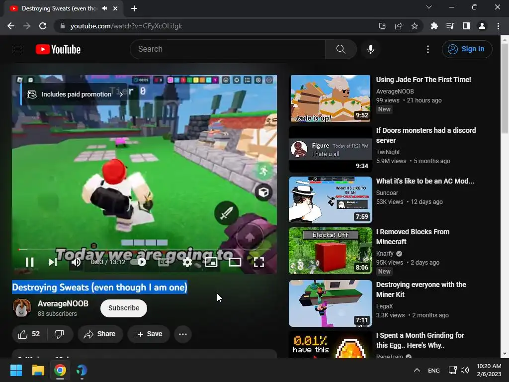Open 'What it's like to be an AC Mod' thumbnail
Screen dimensions: 509x382
pos(331,200)
